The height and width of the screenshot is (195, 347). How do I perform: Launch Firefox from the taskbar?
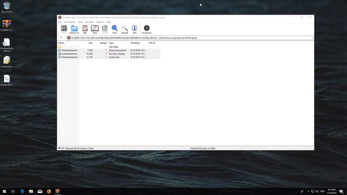point(49,191)
